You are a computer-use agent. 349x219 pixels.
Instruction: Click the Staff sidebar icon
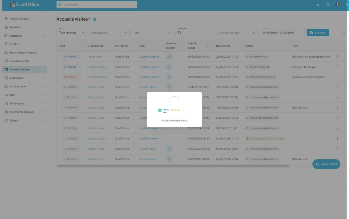tap(6, 95)
